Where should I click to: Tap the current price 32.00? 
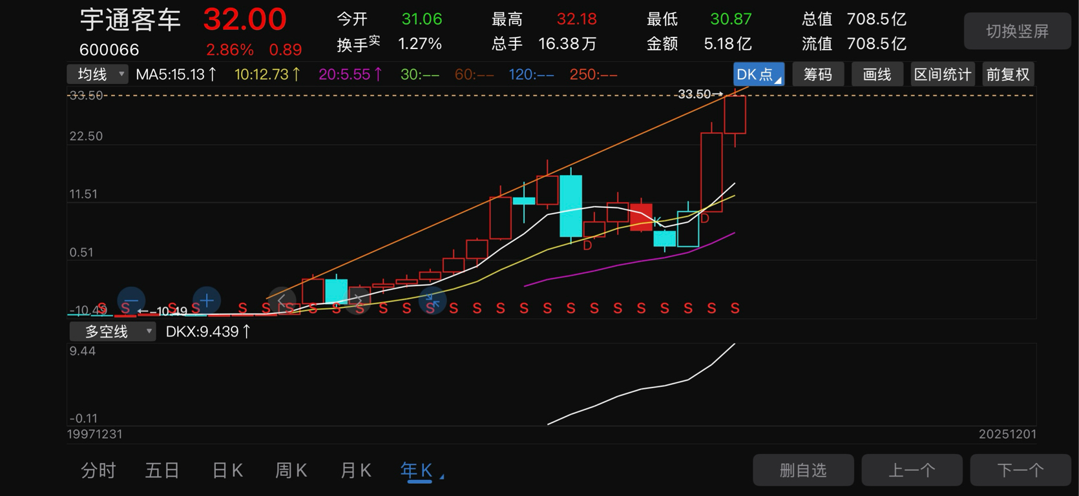(245, 19)
